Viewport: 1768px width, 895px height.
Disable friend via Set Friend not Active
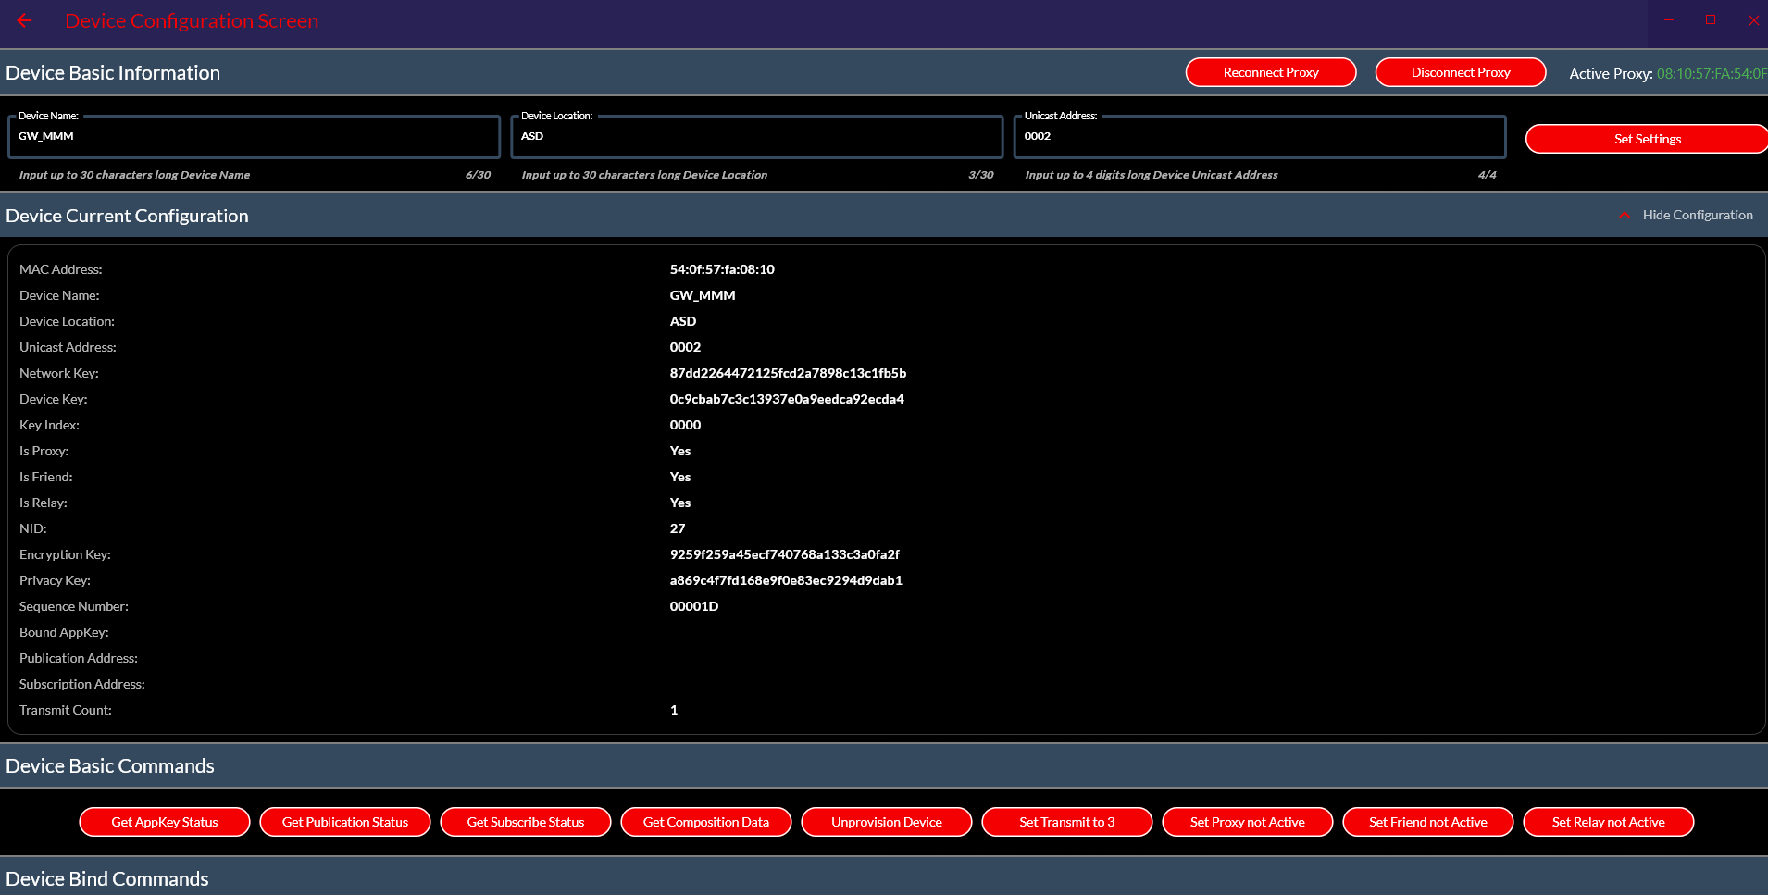click(1428, 822)
